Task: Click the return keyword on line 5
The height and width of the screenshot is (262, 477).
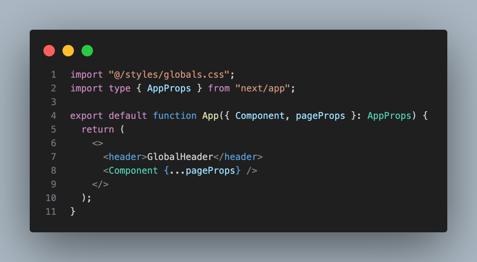Action: pos(98,129)
